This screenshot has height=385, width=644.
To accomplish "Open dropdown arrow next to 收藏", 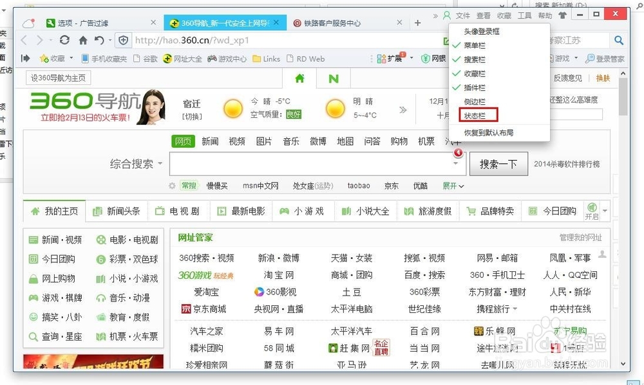I will click(71, 58).
